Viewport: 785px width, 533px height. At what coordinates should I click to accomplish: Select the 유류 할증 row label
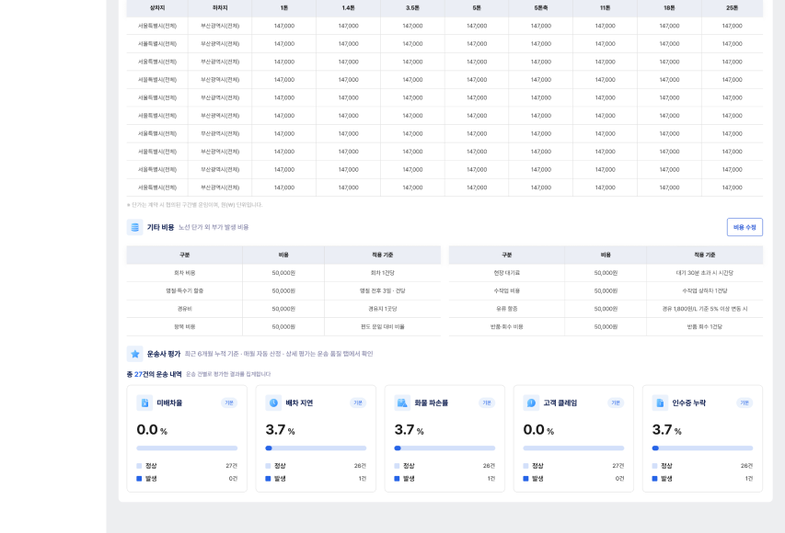[507, 309]
